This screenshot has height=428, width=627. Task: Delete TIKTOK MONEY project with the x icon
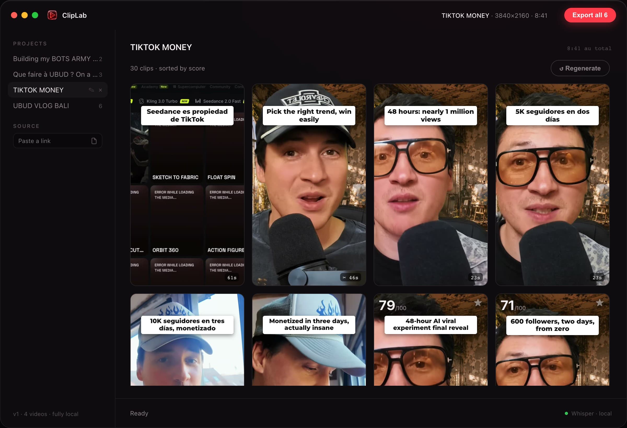point(100,90)
